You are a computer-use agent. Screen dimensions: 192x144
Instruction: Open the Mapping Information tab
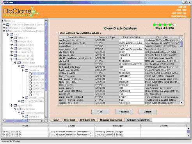point(111,120)
